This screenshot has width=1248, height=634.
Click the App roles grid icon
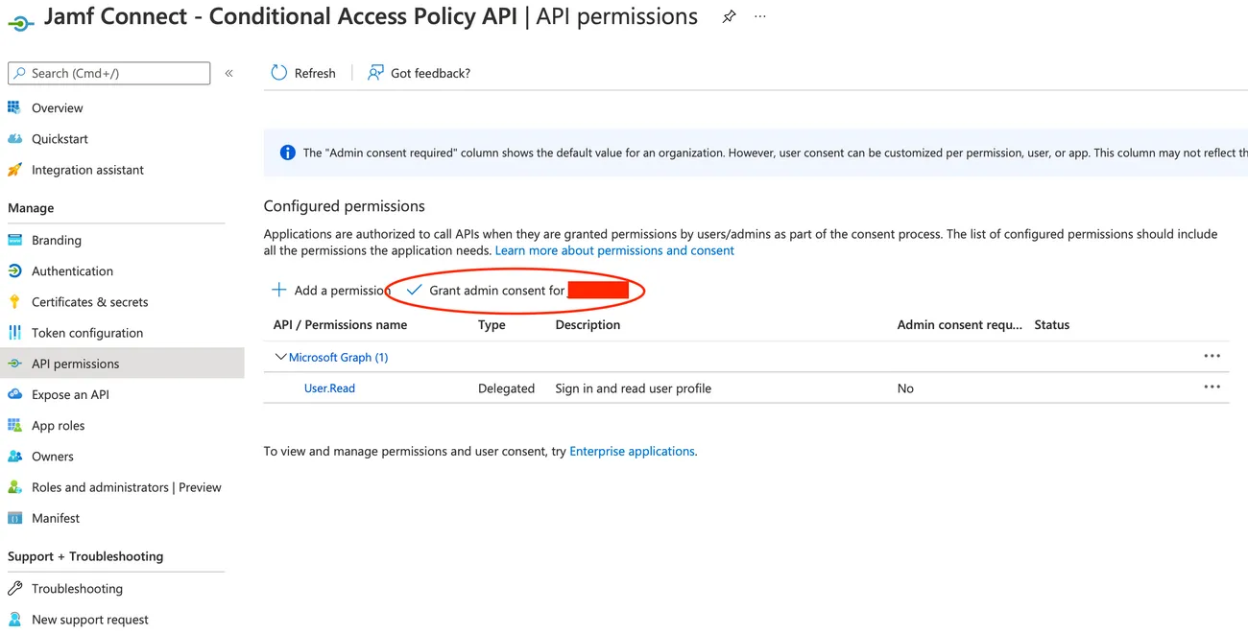tap(14, 425)
